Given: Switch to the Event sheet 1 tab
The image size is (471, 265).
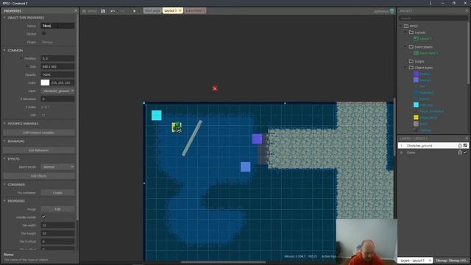Looking at the screenshot, I should coord(195,10).
